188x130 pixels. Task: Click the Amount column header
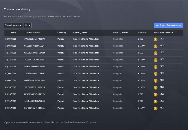(x=142, y=32)
